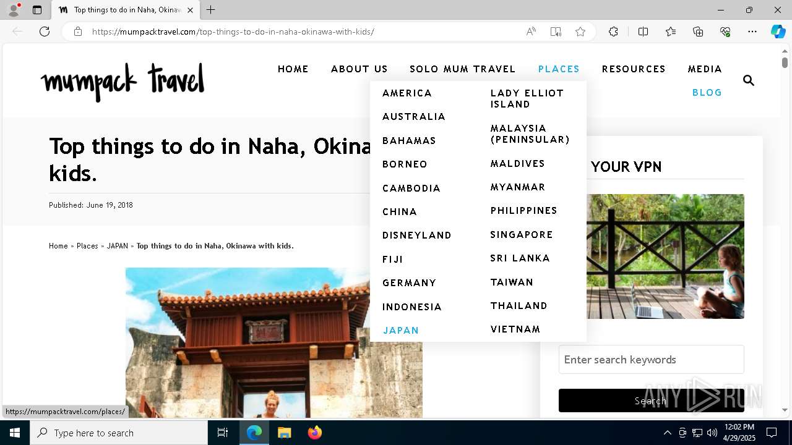The image size is (792, 445).
Task: Click the PLACES menu item
Action: click(559, 69)
